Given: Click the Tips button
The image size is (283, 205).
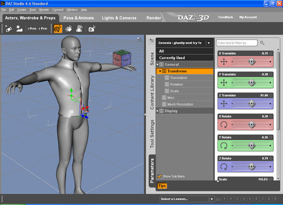Looking at the screenshot, I should pyautogui.click(x=162, y=186).
